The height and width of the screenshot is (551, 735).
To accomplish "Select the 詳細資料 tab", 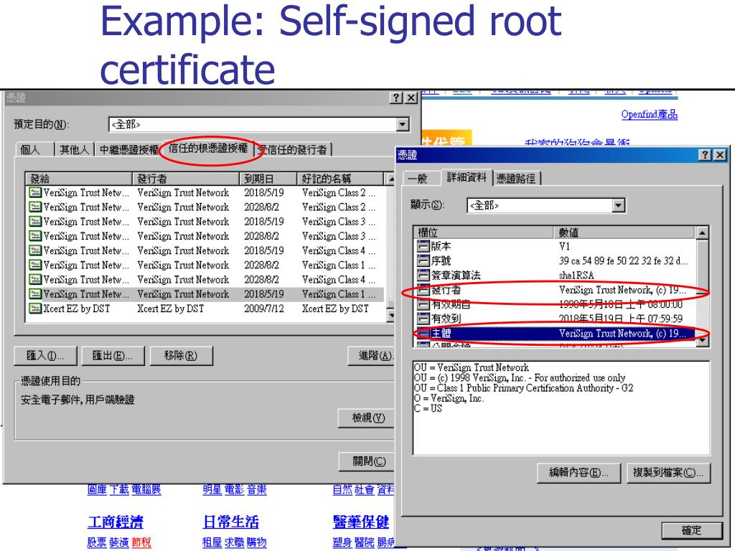I will [x=467, y=177].
